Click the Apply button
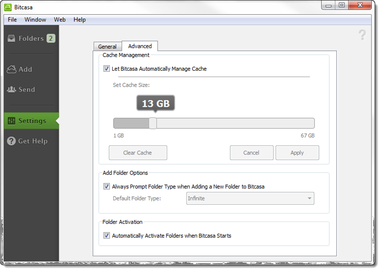381x271 pixels. click(x=297, y=153)
